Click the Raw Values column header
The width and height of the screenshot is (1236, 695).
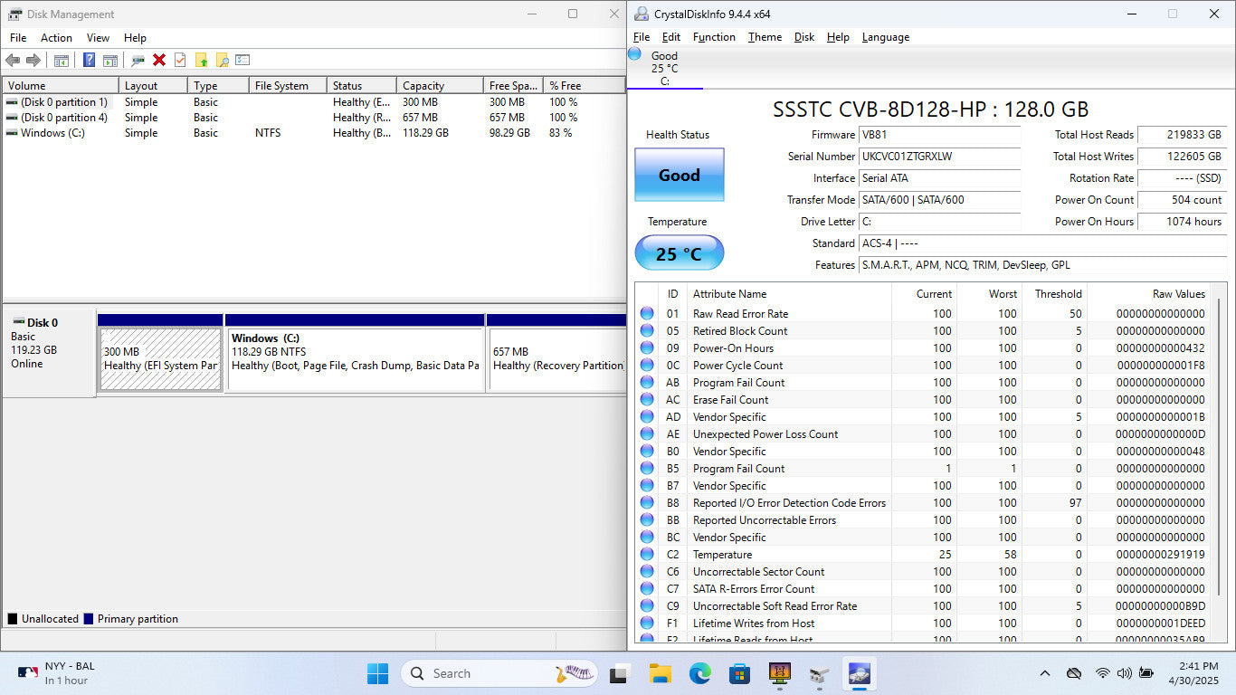[1150, 294]
